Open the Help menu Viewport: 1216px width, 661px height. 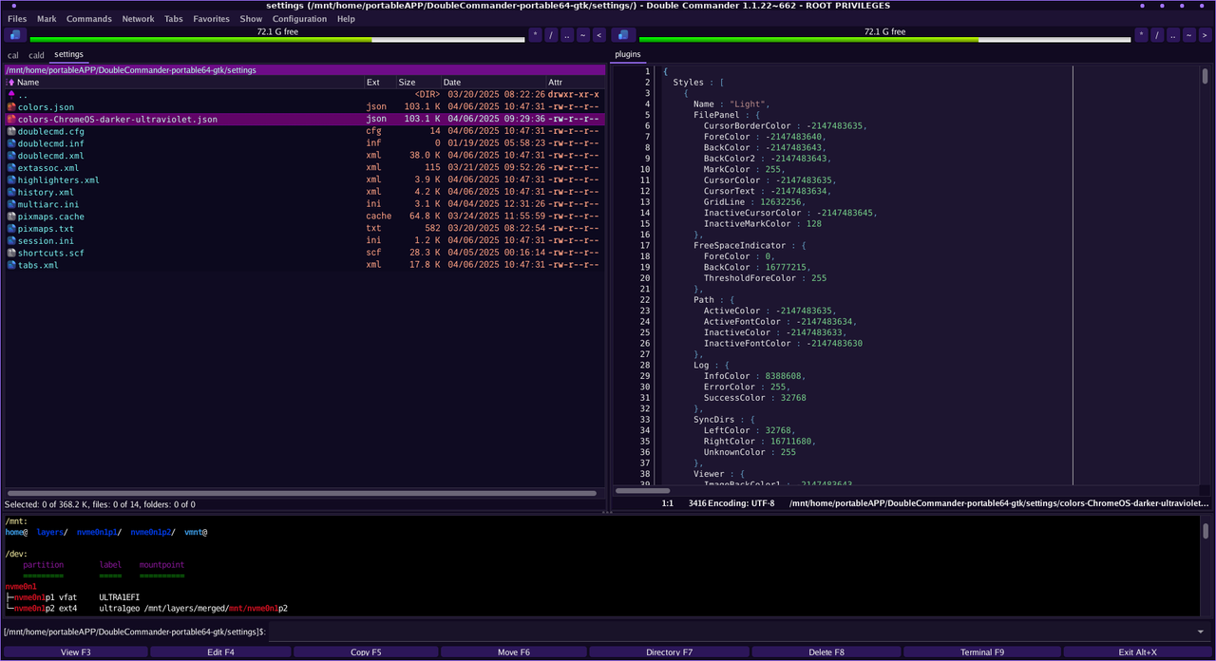[346, 19]
